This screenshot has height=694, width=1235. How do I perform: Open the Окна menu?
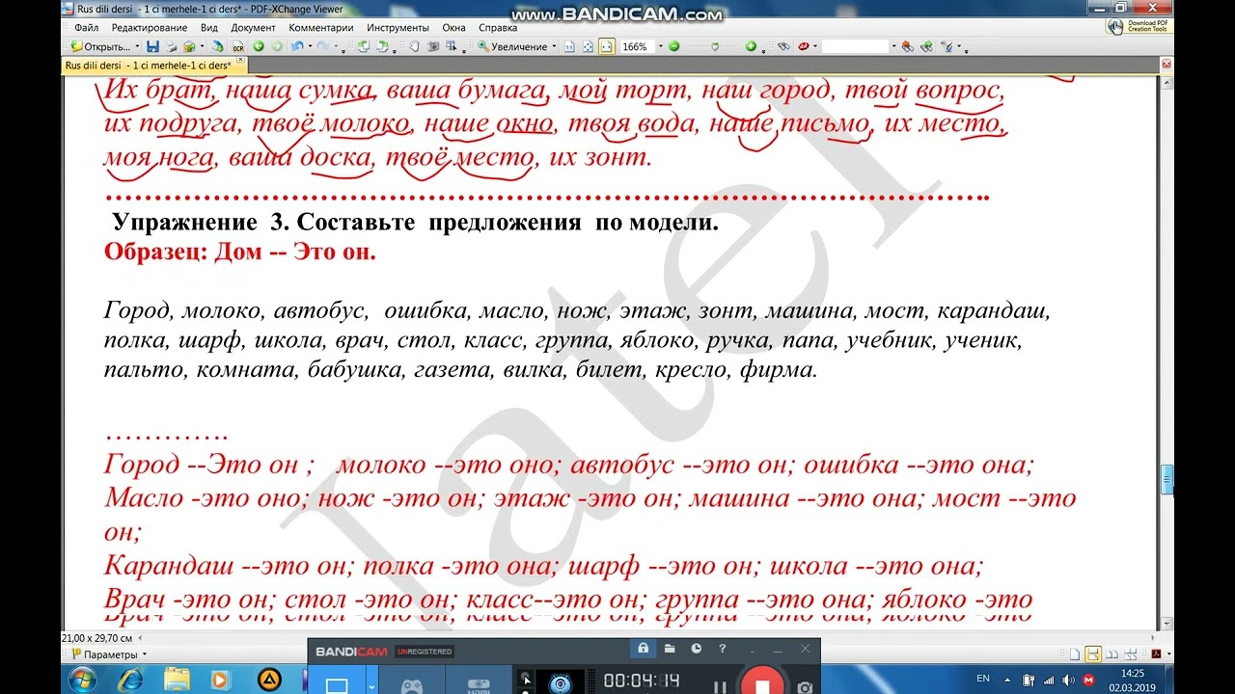pos(453,28)
